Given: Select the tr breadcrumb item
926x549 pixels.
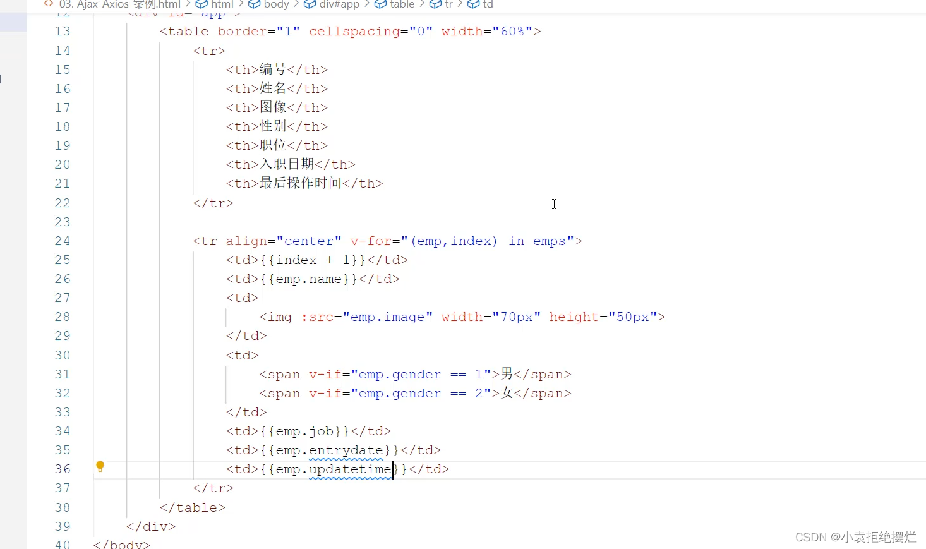Looking at the screenshot, I should click(x=448, y=4).
